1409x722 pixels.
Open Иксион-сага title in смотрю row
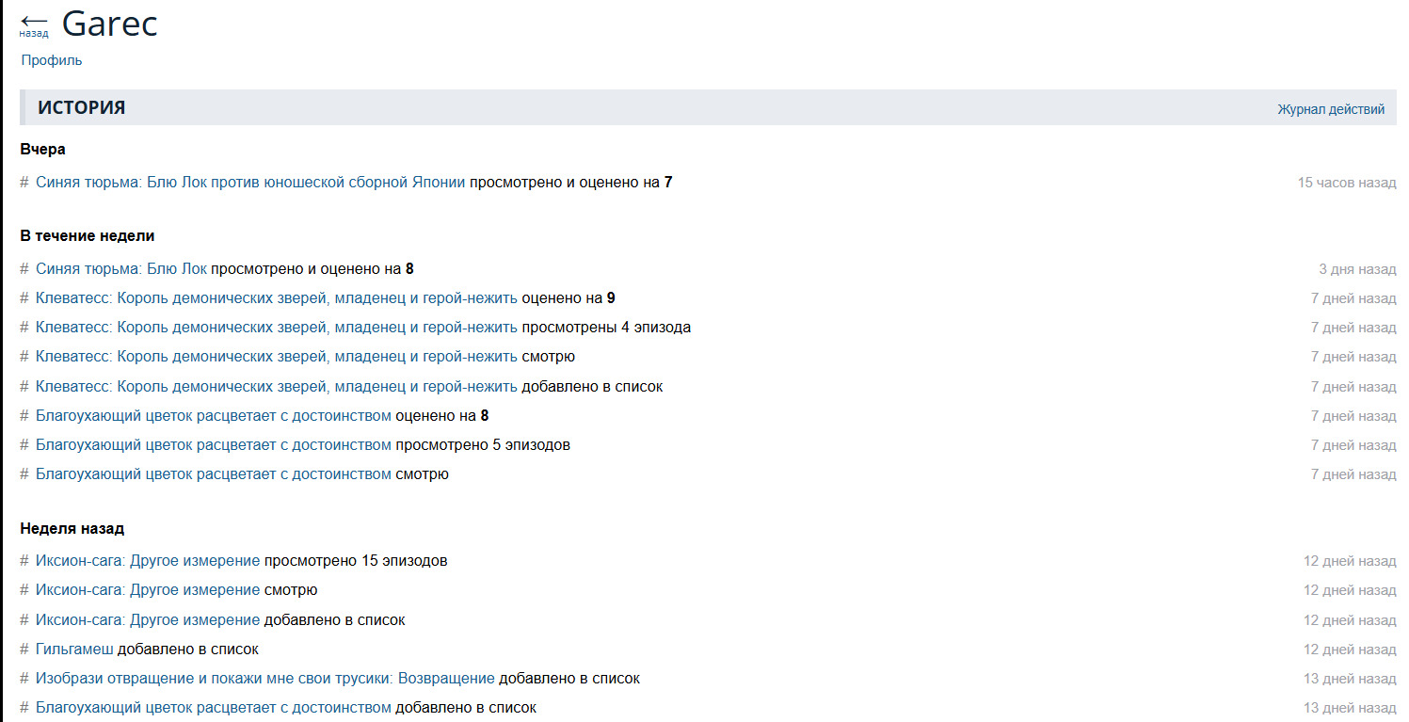pos(147,590)
